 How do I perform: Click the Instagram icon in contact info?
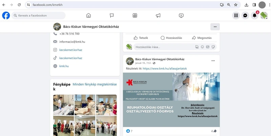pos(55,50)
